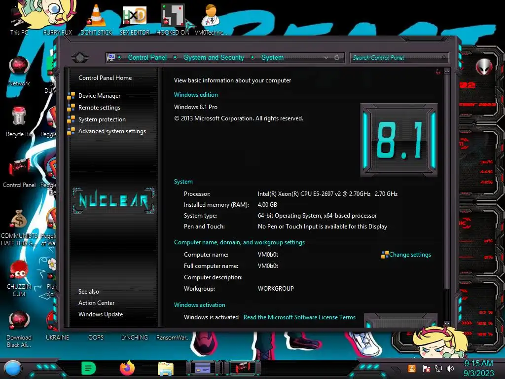Read the Microsoft Software License Terms
The image size is (505, 379).
click(x=299, y=317)
